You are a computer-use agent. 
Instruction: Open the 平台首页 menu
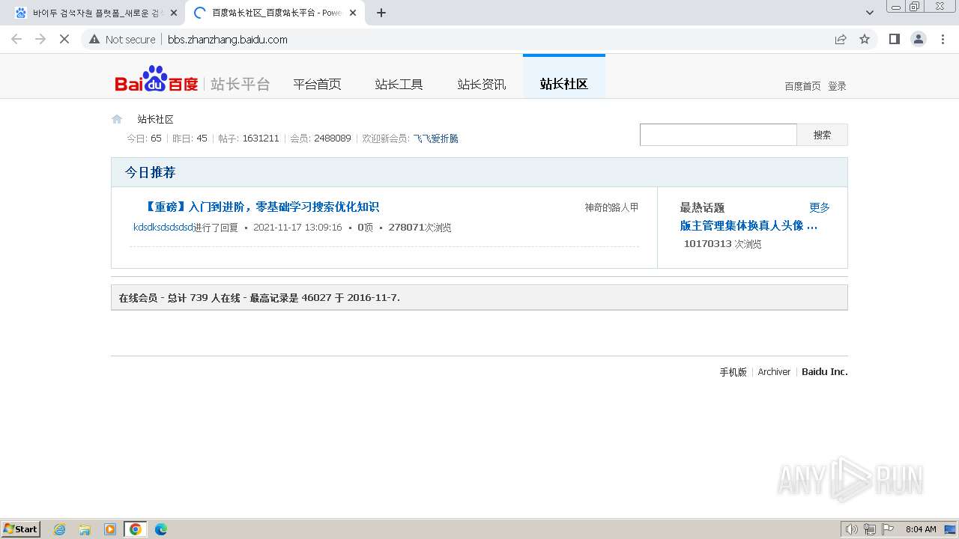point(317,84)
